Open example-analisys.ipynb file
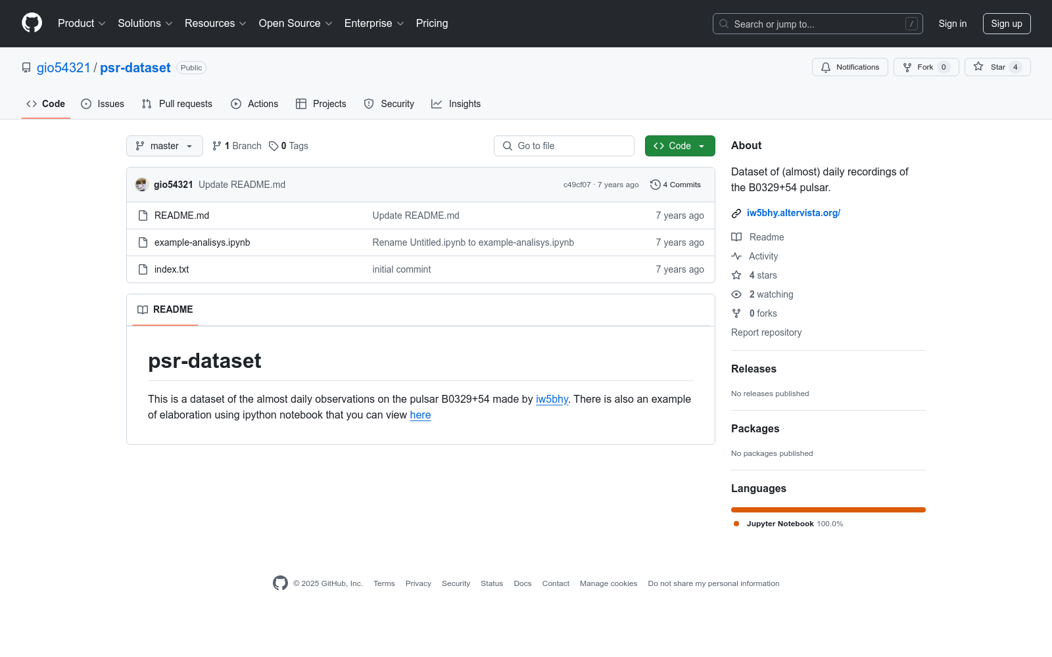The height and width of the screenshot is (657, 1052). [x=202, y=242]
